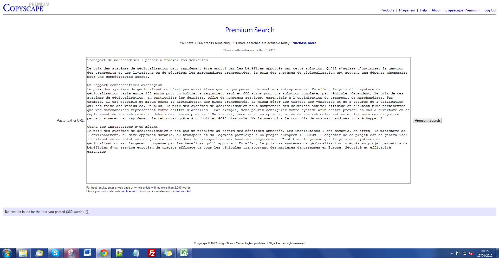Follow the Purchase more credits link
Viewport: 499px width, 258px height.
[305, 43]
